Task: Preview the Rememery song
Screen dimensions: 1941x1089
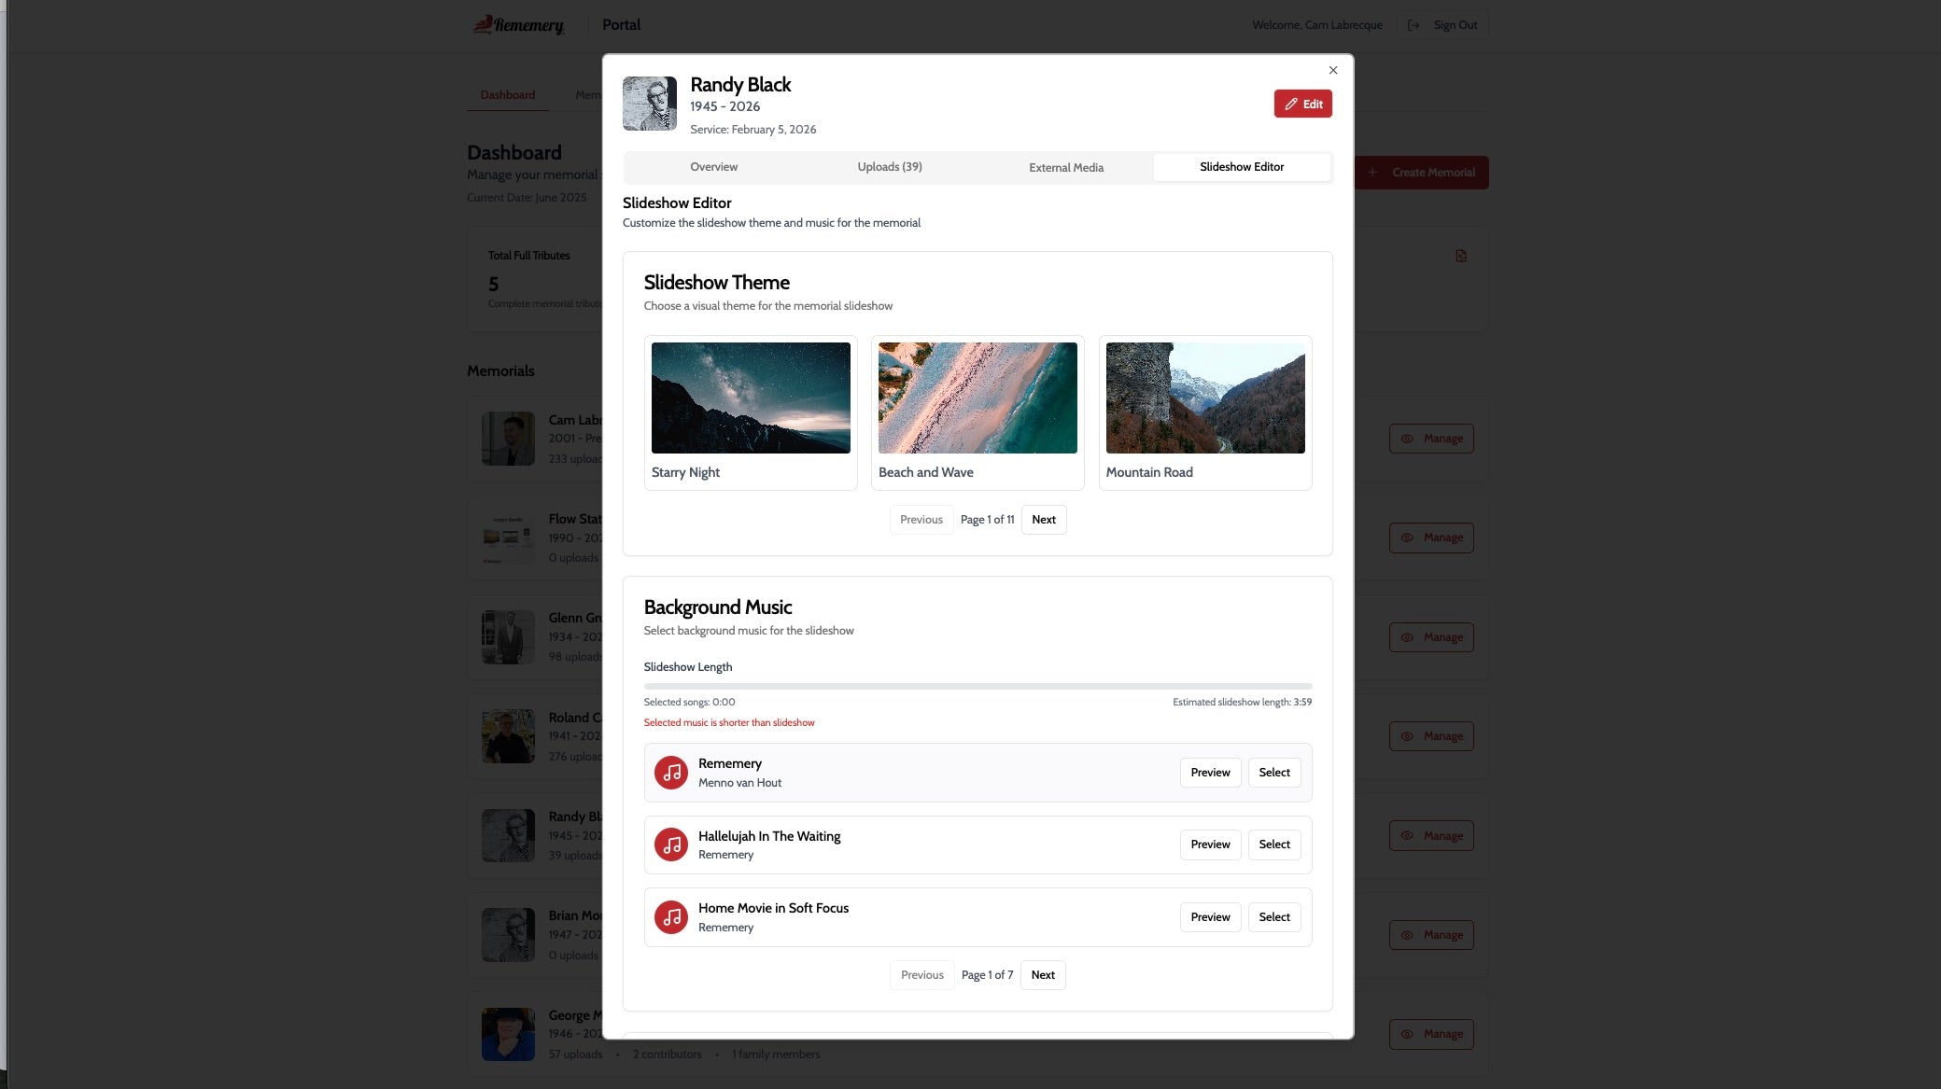Action: point(1210,773)
